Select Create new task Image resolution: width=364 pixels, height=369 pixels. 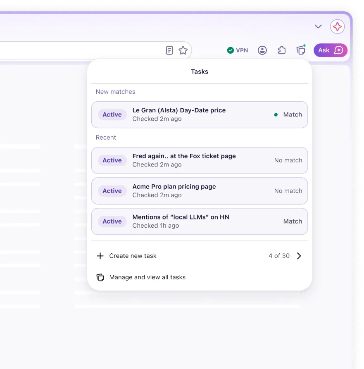pos(133,256)
